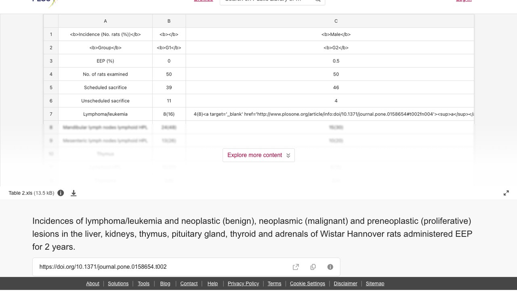This screenshot has width=517, height=291.
Task: Open the table preview in fullscreen
Action: [x=506, y=193]
